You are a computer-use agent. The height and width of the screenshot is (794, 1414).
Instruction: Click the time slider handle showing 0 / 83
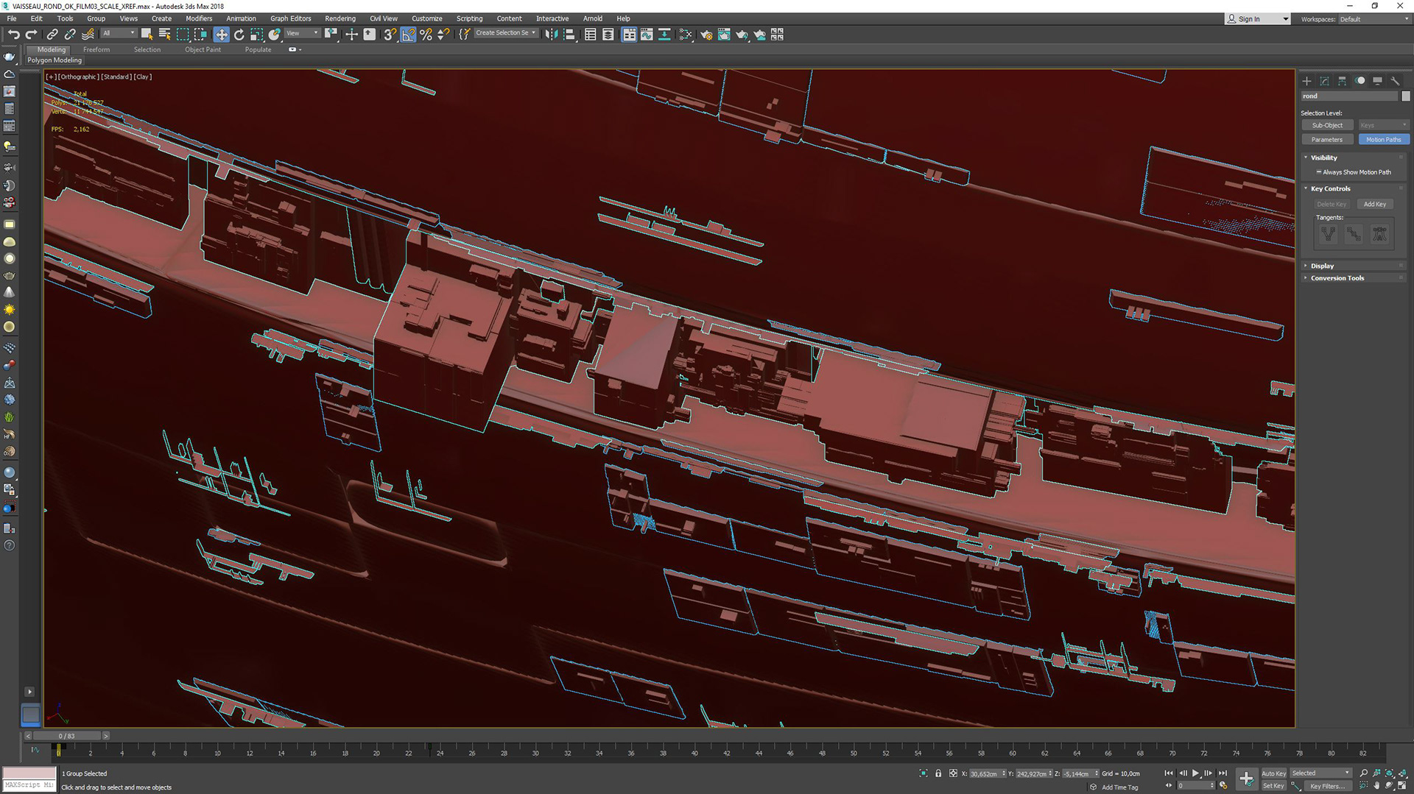click(66, 736)
